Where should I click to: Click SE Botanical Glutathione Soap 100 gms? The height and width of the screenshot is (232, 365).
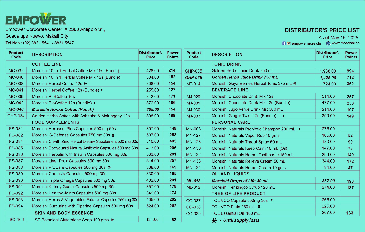point(72,220)
